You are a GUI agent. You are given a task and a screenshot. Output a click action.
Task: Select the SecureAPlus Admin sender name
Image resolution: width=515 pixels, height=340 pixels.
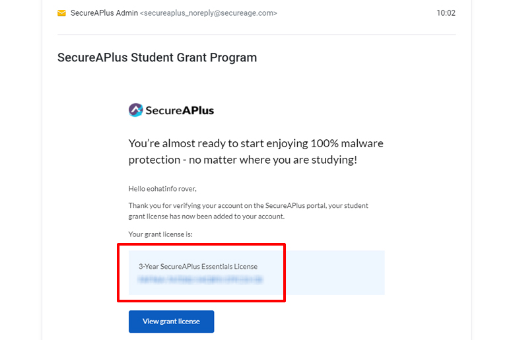tap(104, 13)
